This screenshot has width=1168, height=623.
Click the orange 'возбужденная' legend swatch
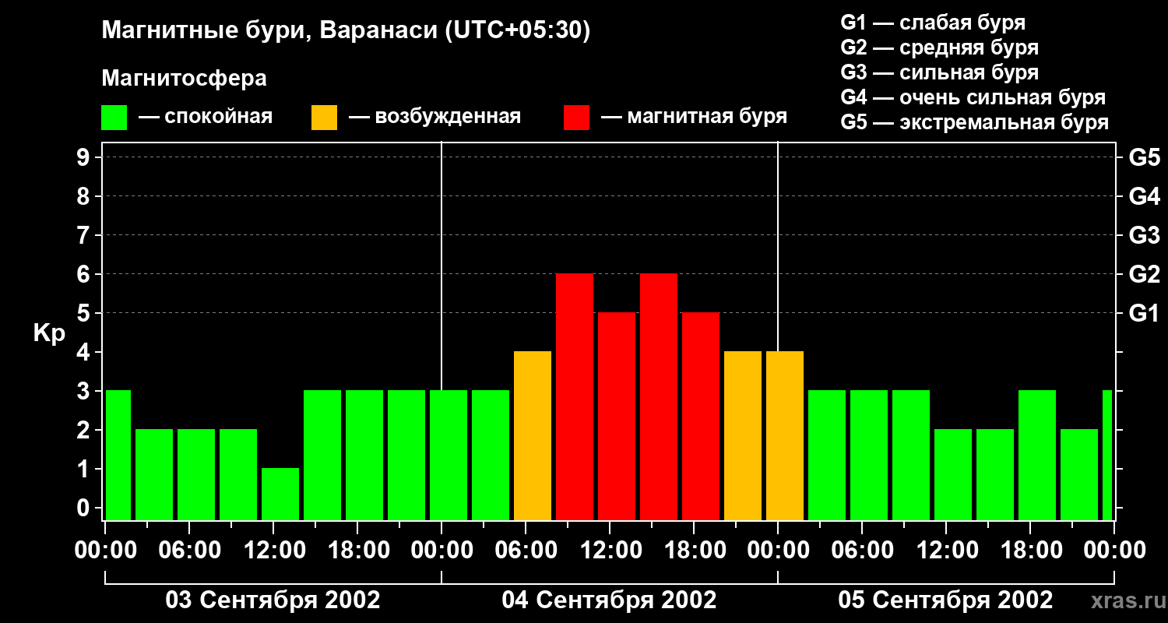pos(325,118)
